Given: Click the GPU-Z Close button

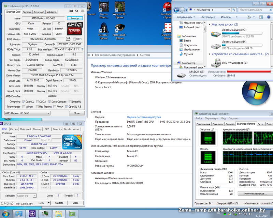Looking at the screenshot, I should (76, 113).
